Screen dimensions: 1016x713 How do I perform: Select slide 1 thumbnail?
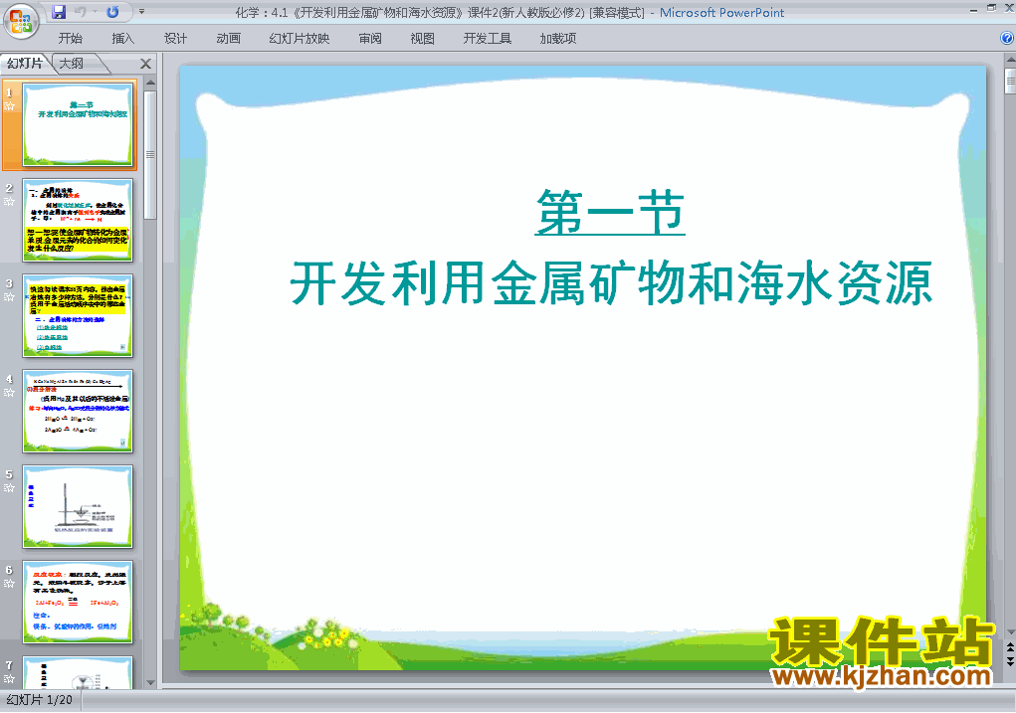78,124
